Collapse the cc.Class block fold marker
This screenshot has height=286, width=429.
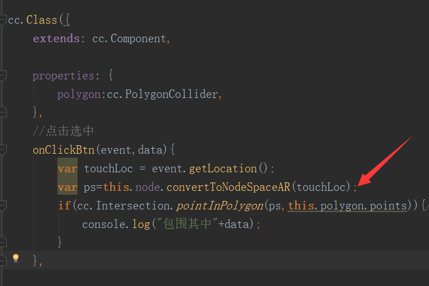(3, 20)
